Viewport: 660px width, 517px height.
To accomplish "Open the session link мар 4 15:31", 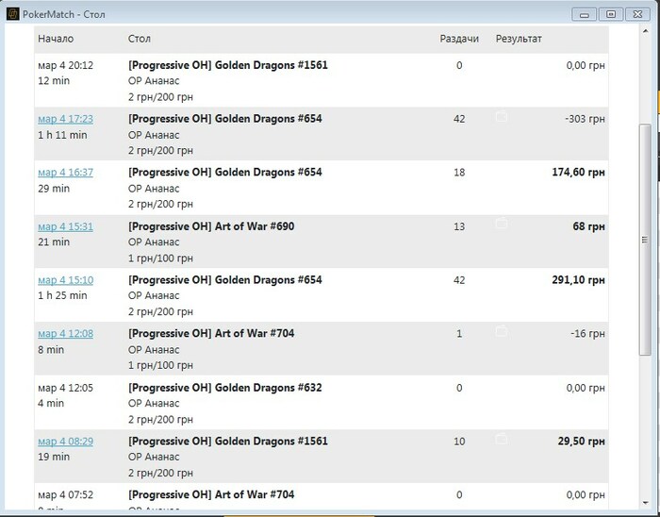I will [66, 226].
